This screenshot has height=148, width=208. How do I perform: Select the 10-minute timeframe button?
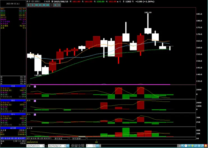[36, 5]
